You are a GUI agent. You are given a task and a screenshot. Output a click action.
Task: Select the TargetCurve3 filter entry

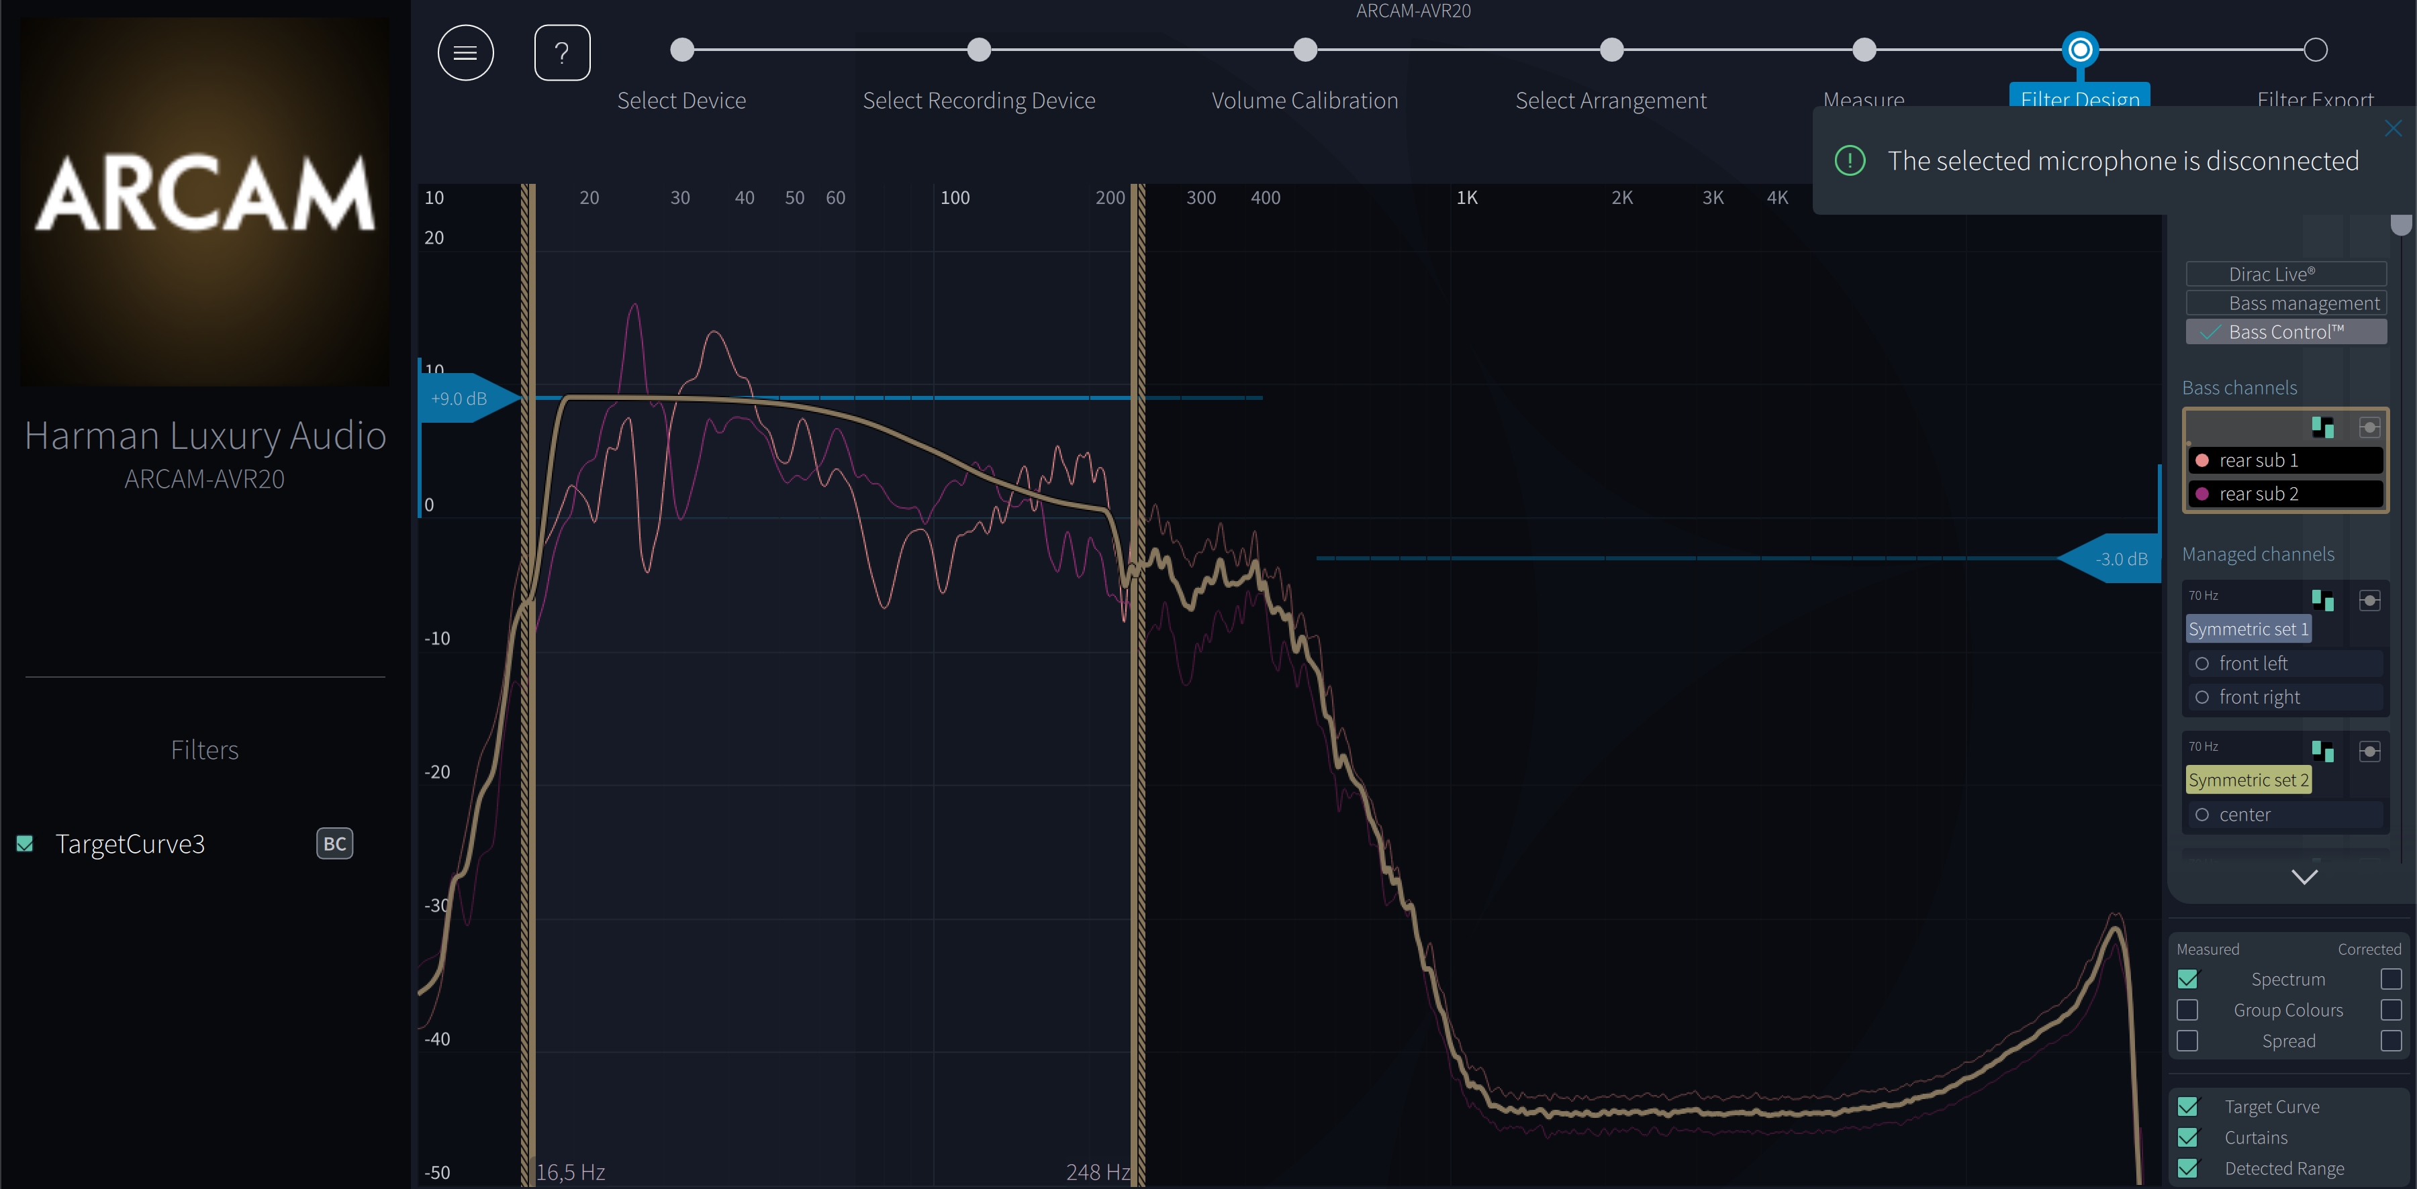[x=130, y=844]
